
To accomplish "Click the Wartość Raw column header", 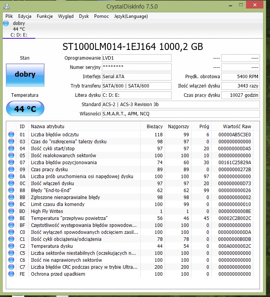I will click(232, 127).
